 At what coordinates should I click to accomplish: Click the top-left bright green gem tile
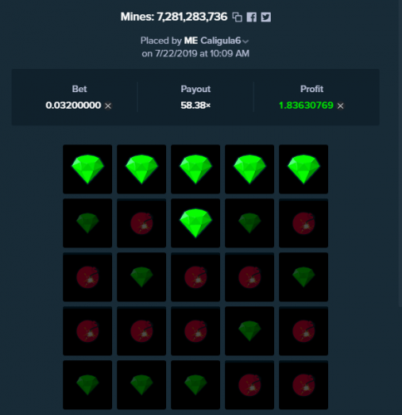(x=87, y=169)
